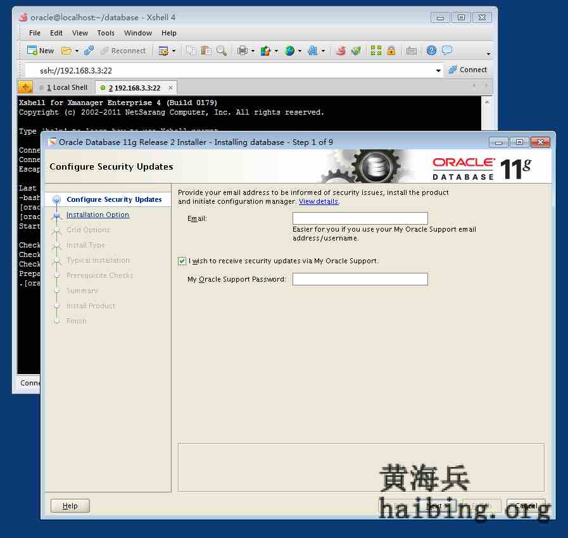This screenshot has width=568, height=538.
Task: Open the Window menu in Xshell
Action: coord(138,33)
